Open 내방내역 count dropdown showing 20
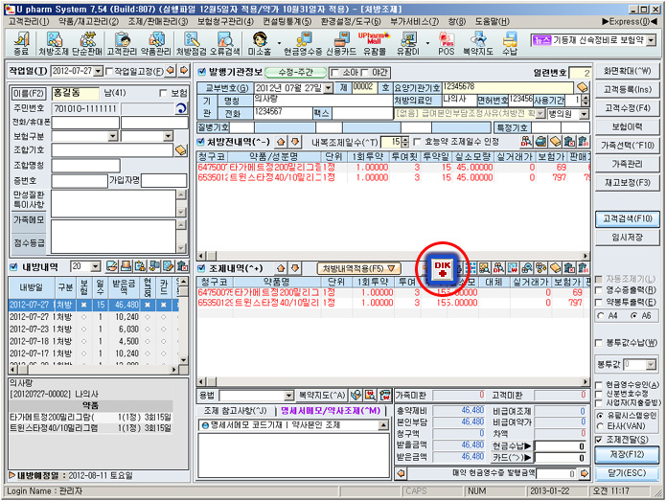This screenshot has width=666, height=501. pos(96,266)
